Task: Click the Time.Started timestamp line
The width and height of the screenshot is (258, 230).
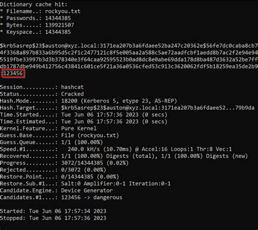Action: pyautogui.click(x=84, y=115)
